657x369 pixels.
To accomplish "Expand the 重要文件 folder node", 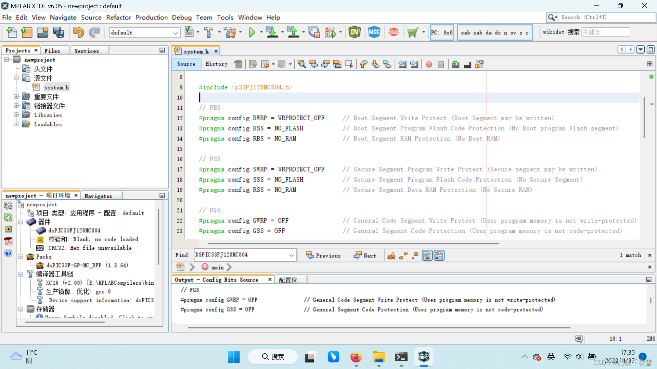I will 16,97.
